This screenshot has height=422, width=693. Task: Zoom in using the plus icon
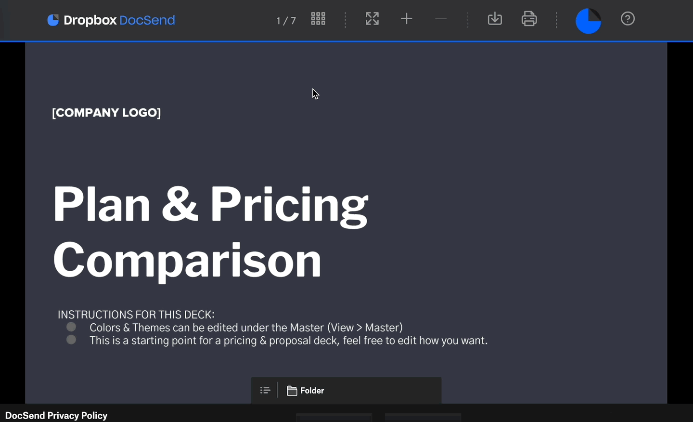click(x=407, y=19)
